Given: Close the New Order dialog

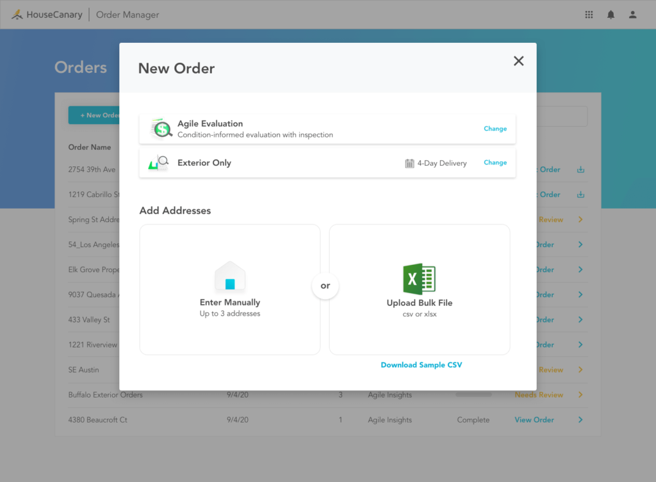Looking at the screenshot, I should tap(518, 61).
